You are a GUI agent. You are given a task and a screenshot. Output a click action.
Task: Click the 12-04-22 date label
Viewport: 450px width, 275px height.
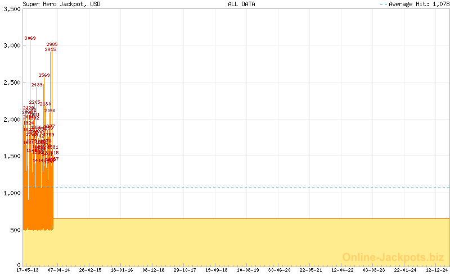pyautogui.click(x=343, y=270)
